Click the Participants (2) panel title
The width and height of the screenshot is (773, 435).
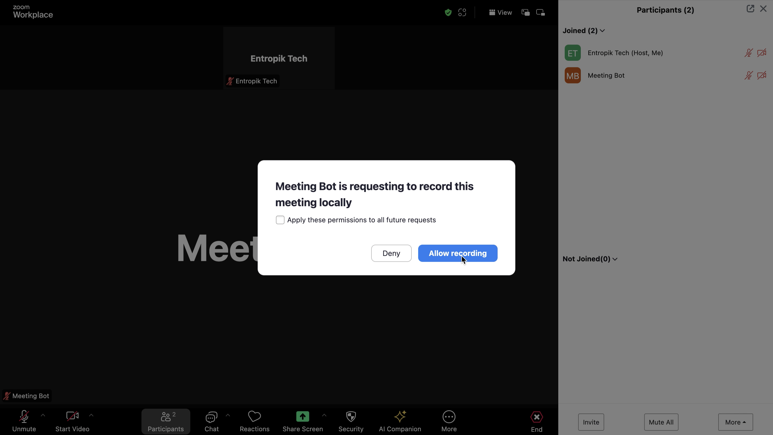(x=665, y=10)
